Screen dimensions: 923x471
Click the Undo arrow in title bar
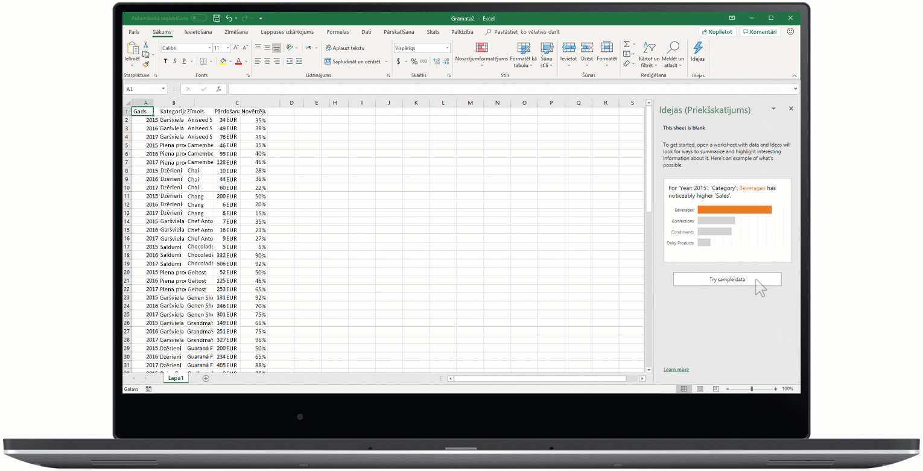(x=229, y=19)
